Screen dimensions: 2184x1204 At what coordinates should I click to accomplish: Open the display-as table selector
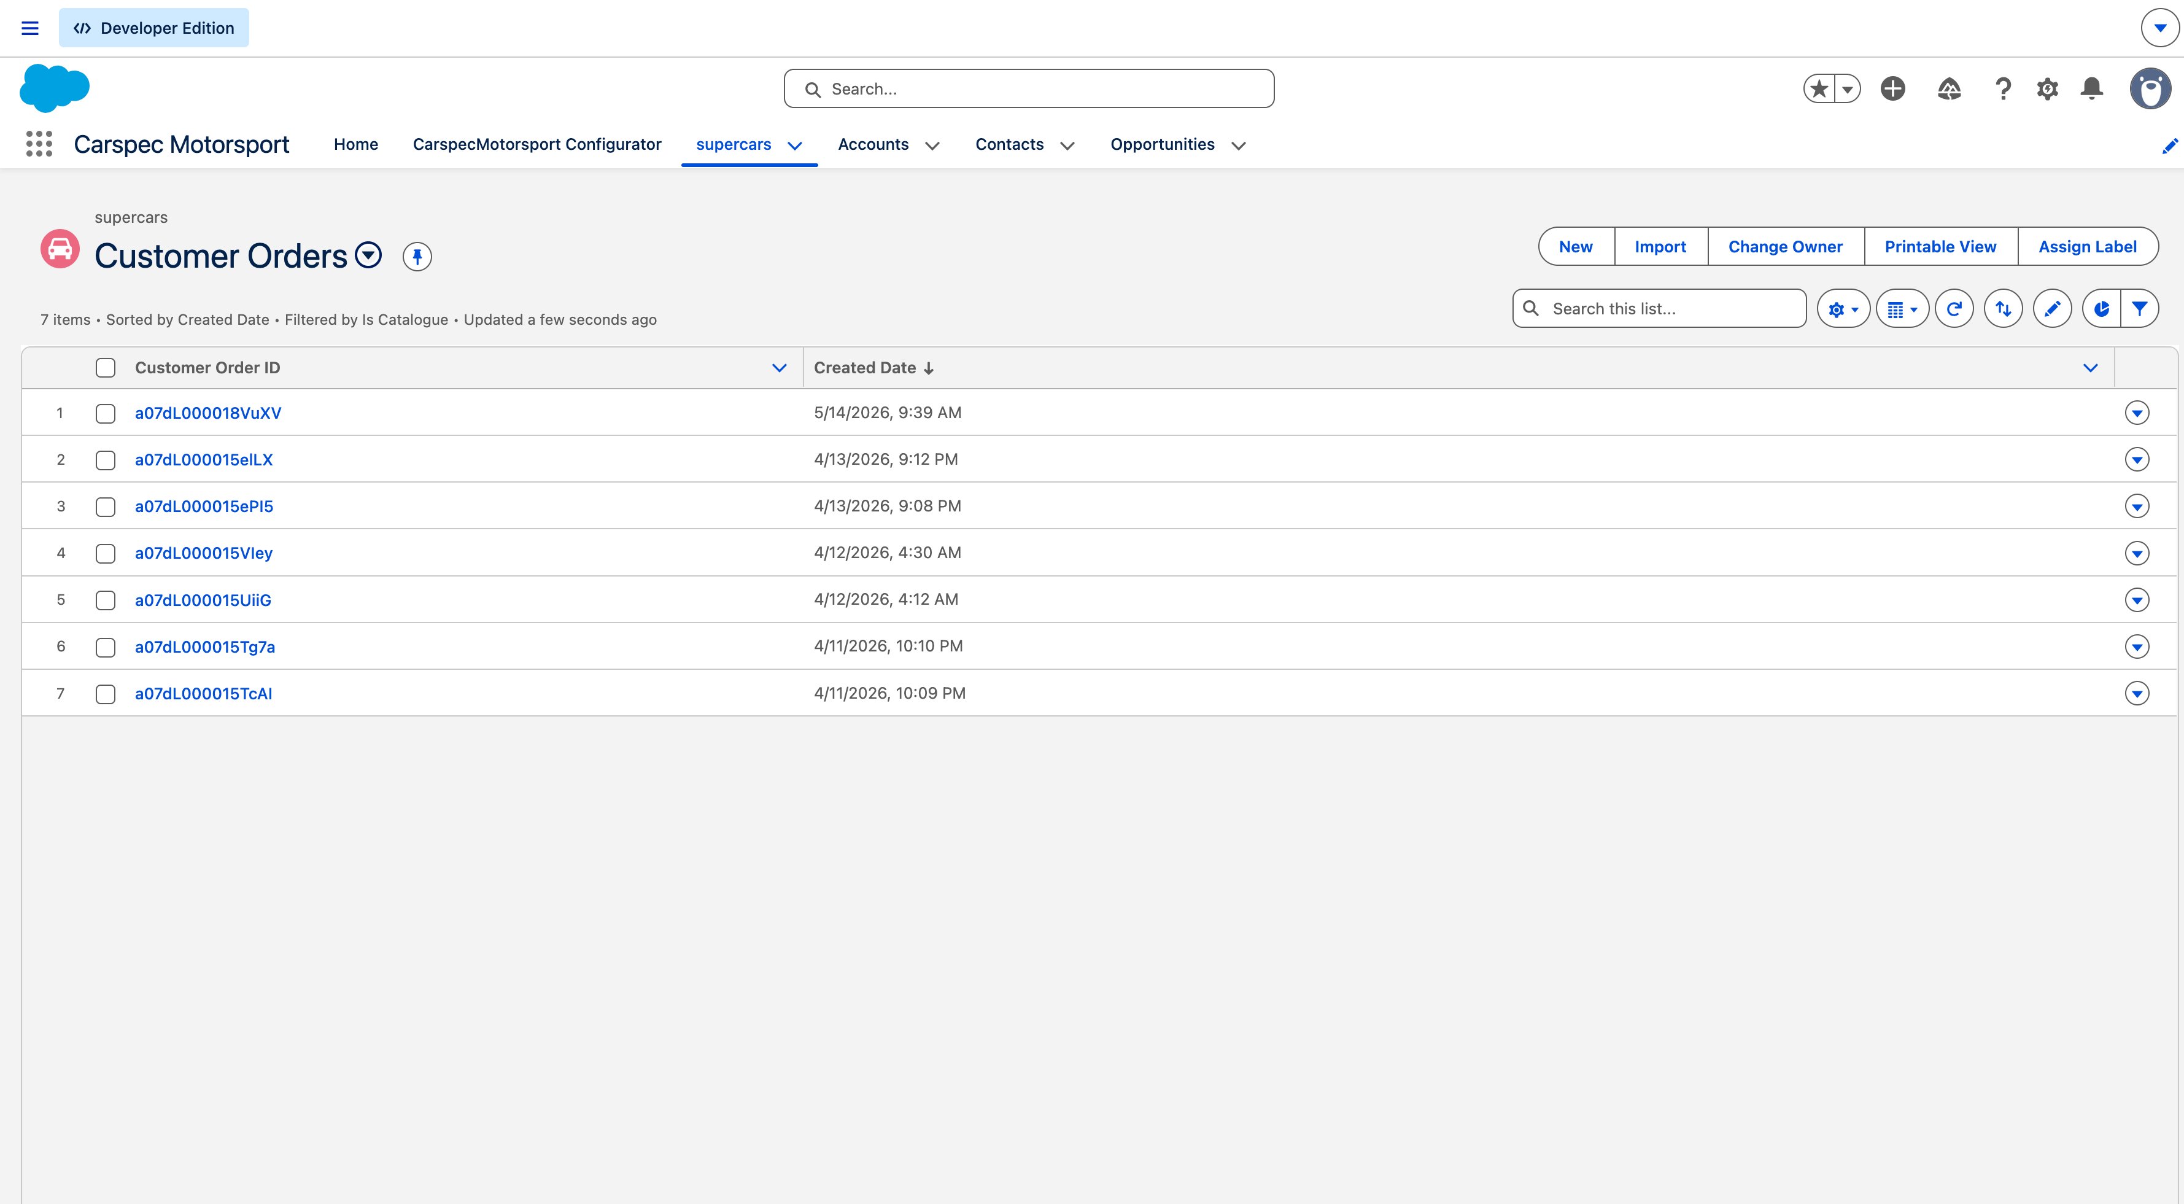pos(1902,309)
